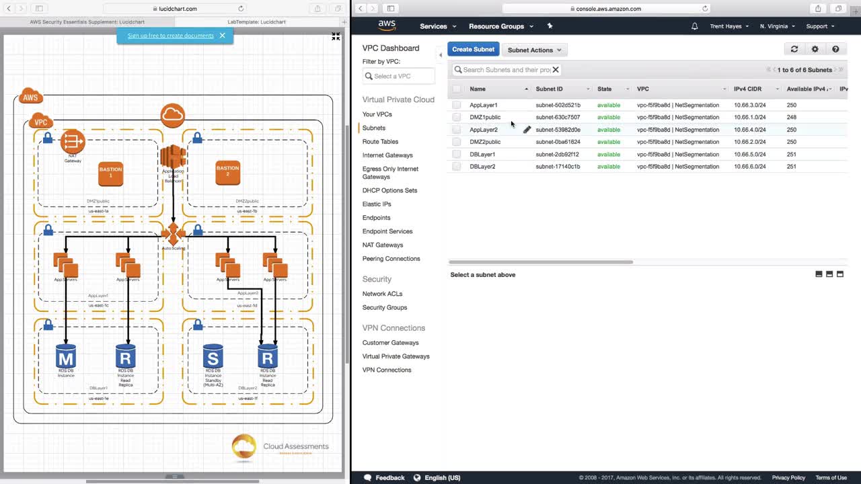Toggle the select-all subnets checkbox

(x=457, y=89)
